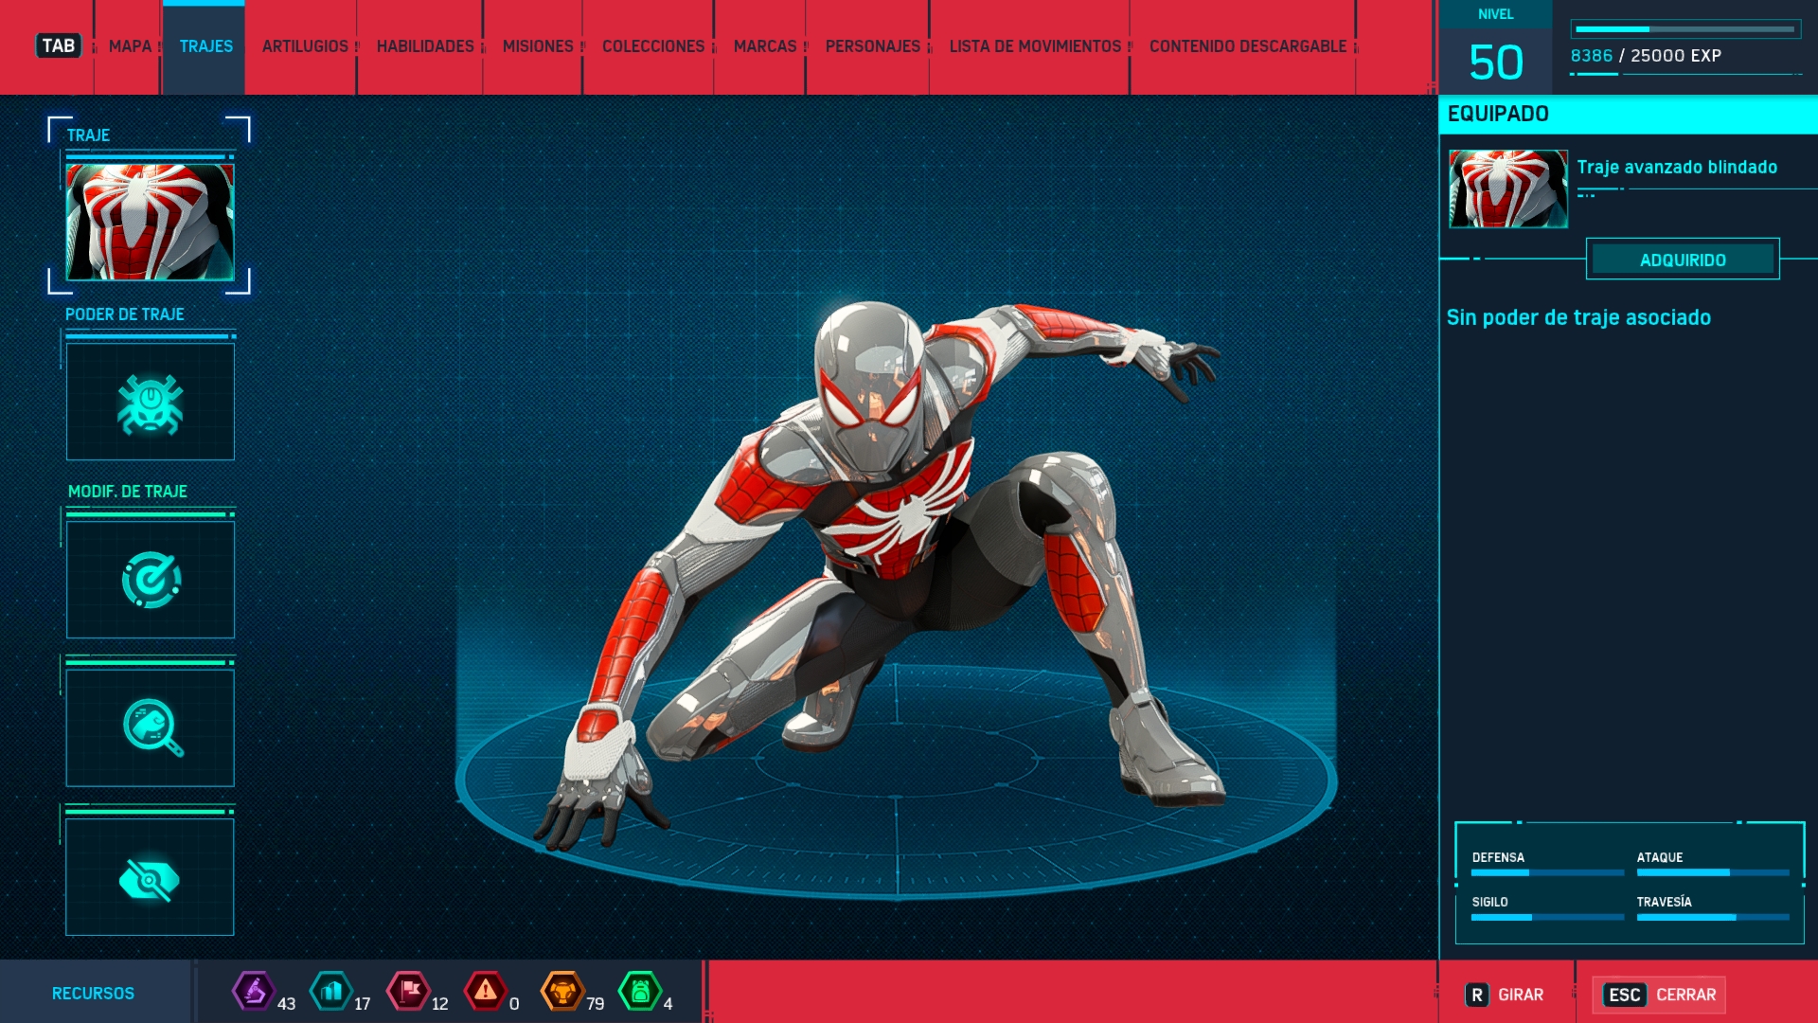The height and width of the screenshot is (1023, 1818).
Task: Open the PERSONAJES tab
Action: tap(873, 46)
